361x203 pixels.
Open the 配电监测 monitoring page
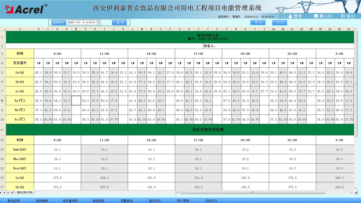(14, 200)
